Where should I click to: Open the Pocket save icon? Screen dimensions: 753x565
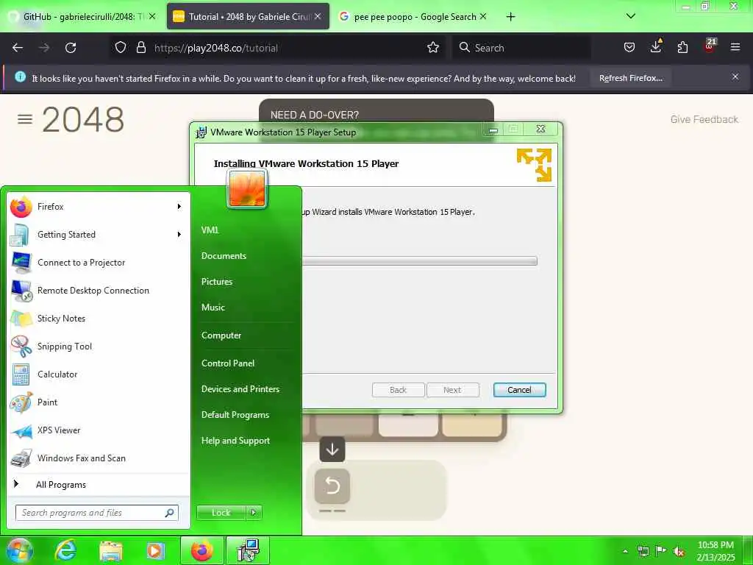[629, 48]
